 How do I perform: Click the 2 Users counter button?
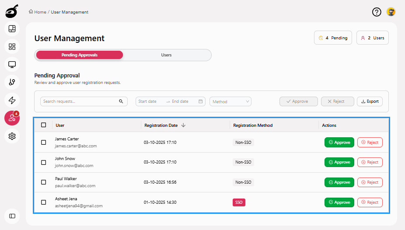point(373,38)
